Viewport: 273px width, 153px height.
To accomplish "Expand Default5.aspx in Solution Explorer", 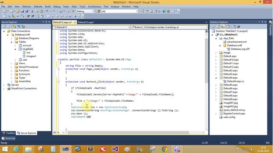I will coord(216,85).
